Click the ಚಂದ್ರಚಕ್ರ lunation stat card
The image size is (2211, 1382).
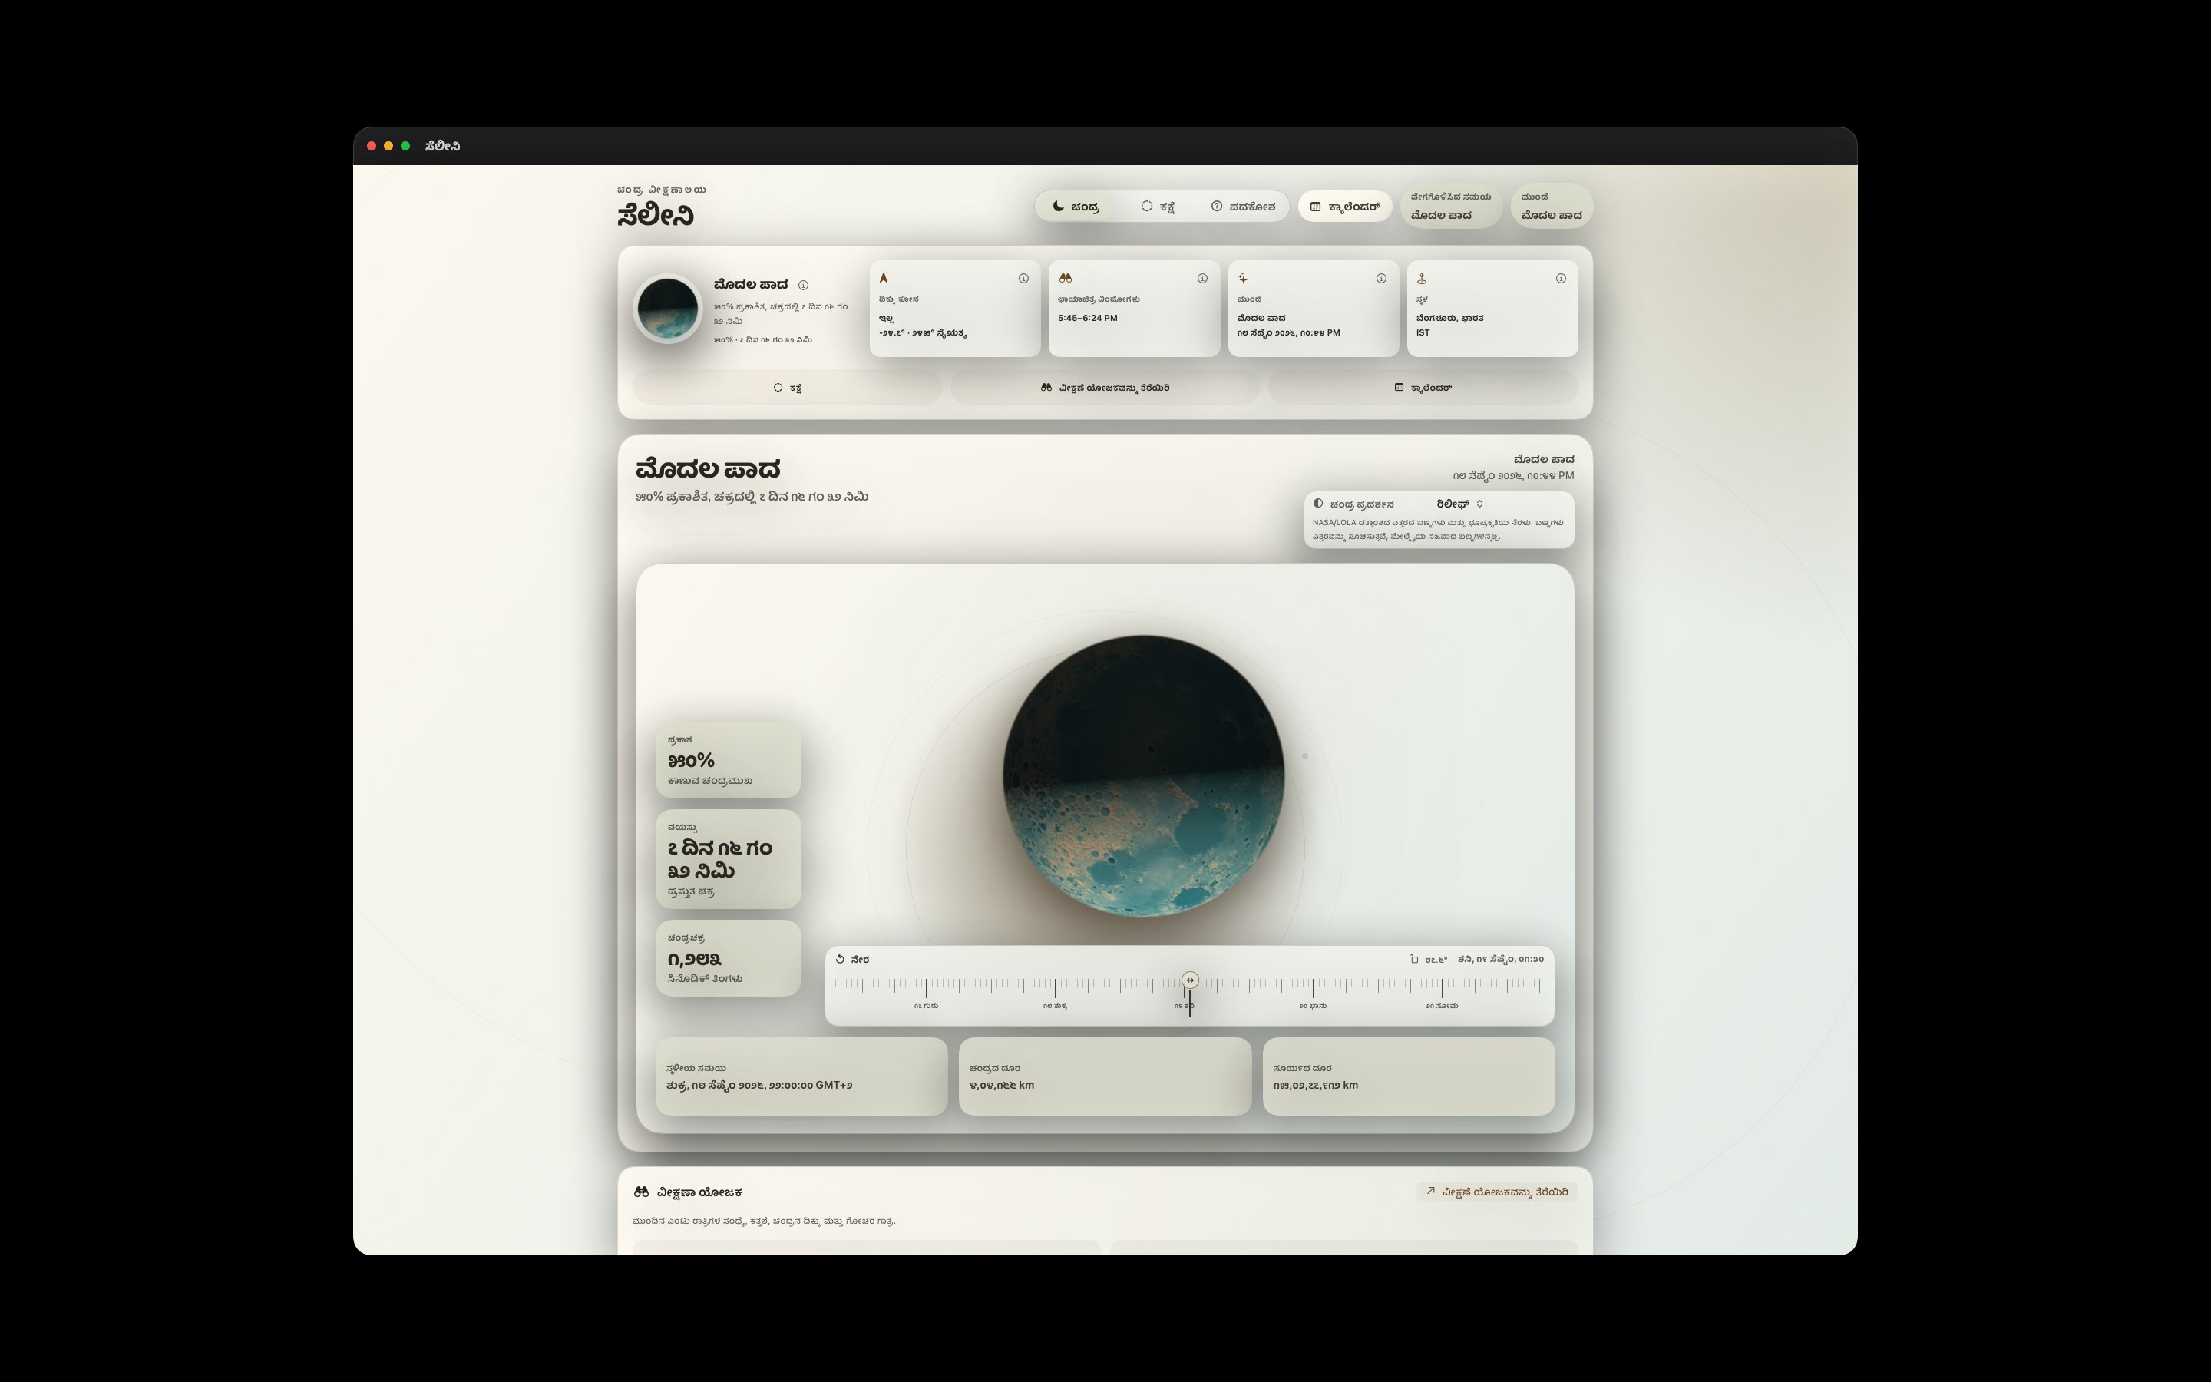click(x=728, y=958)
